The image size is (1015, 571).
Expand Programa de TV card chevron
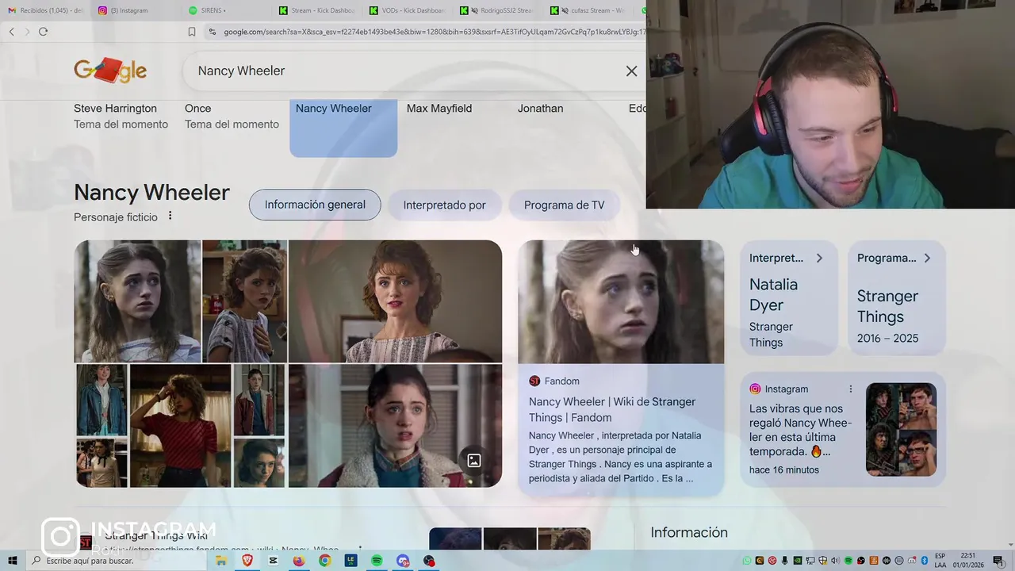point(927,258)
